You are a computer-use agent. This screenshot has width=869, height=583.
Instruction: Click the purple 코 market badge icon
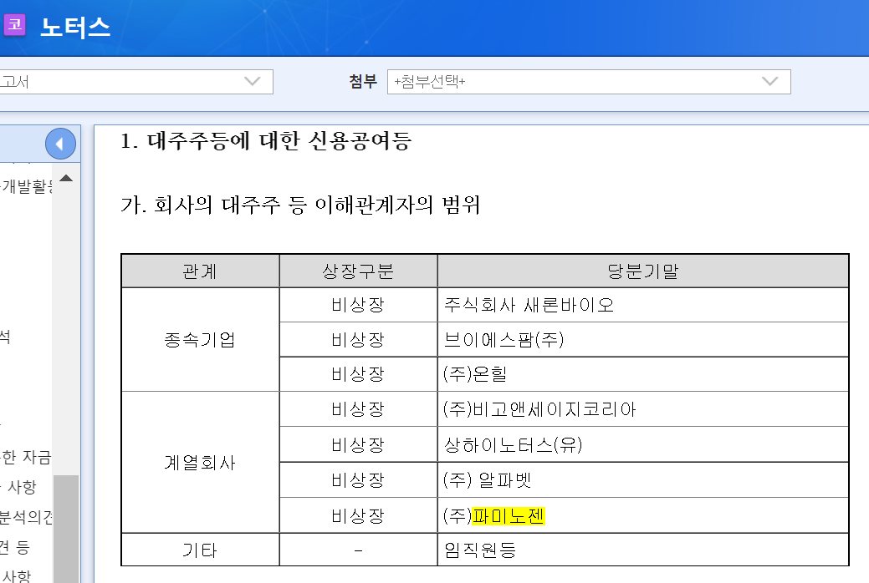[14, 25]
